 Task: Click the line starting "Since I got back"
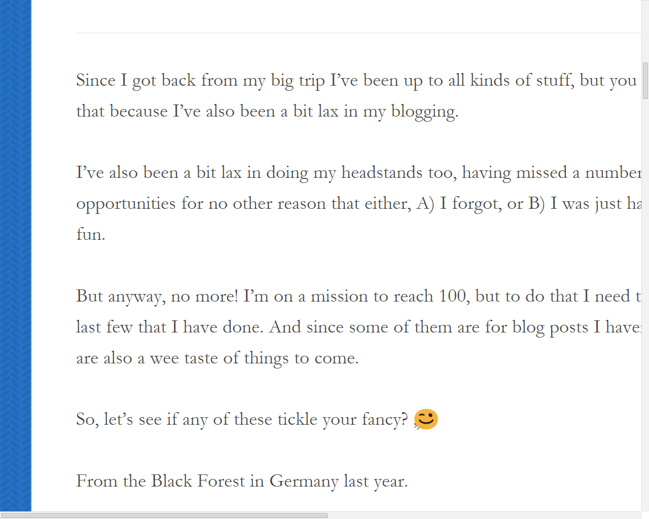pos(355,81)
